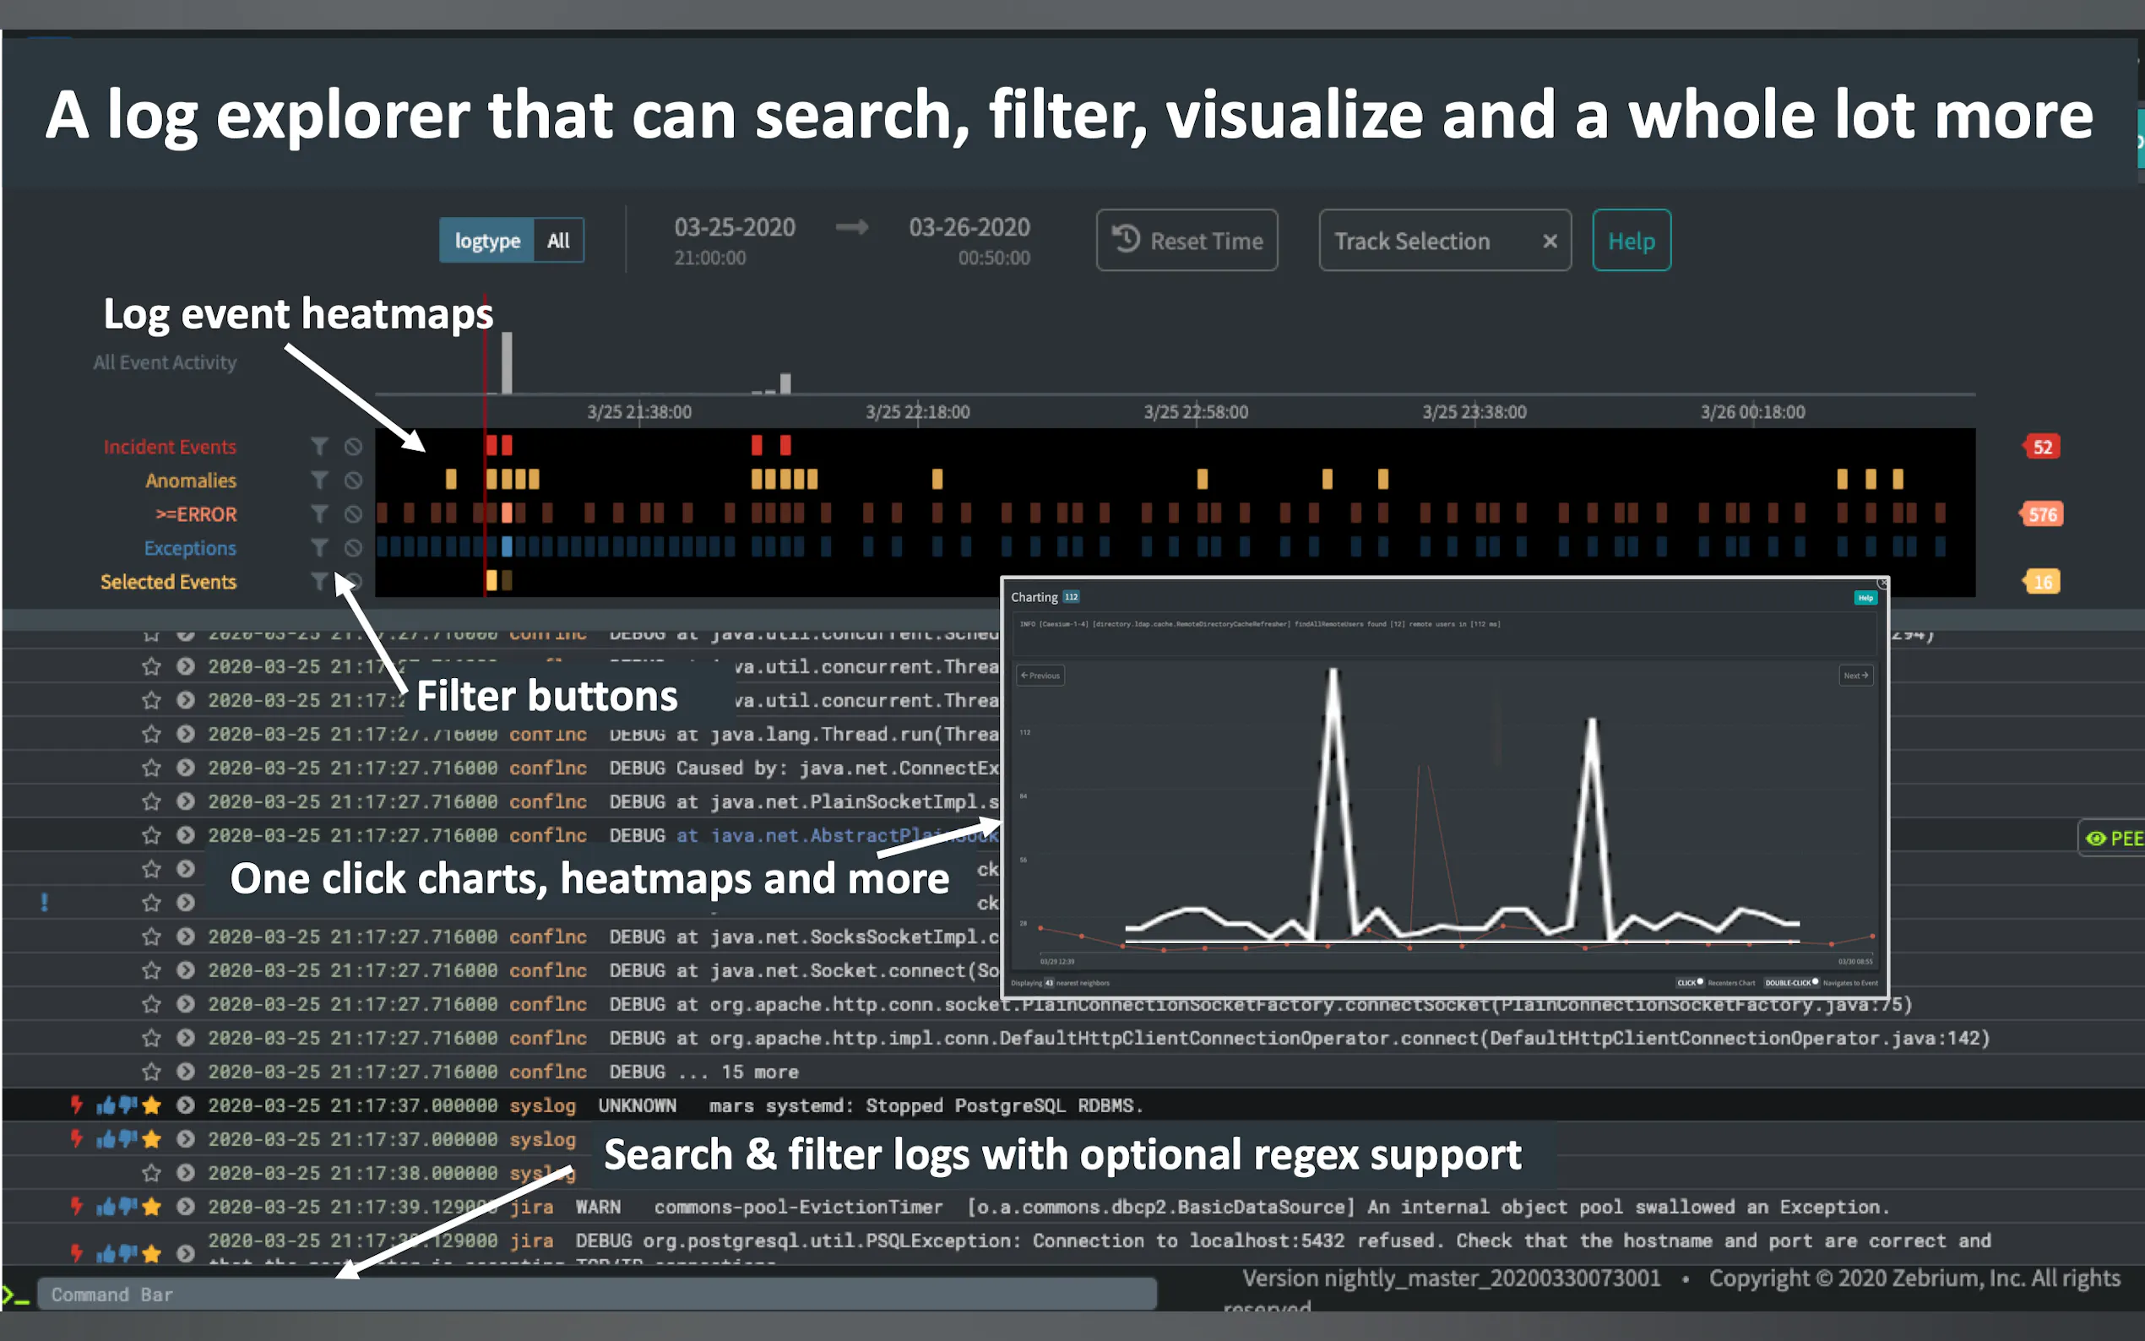Expand the 21:17:38 syslog line chevron

click(x=185, y=1172)
